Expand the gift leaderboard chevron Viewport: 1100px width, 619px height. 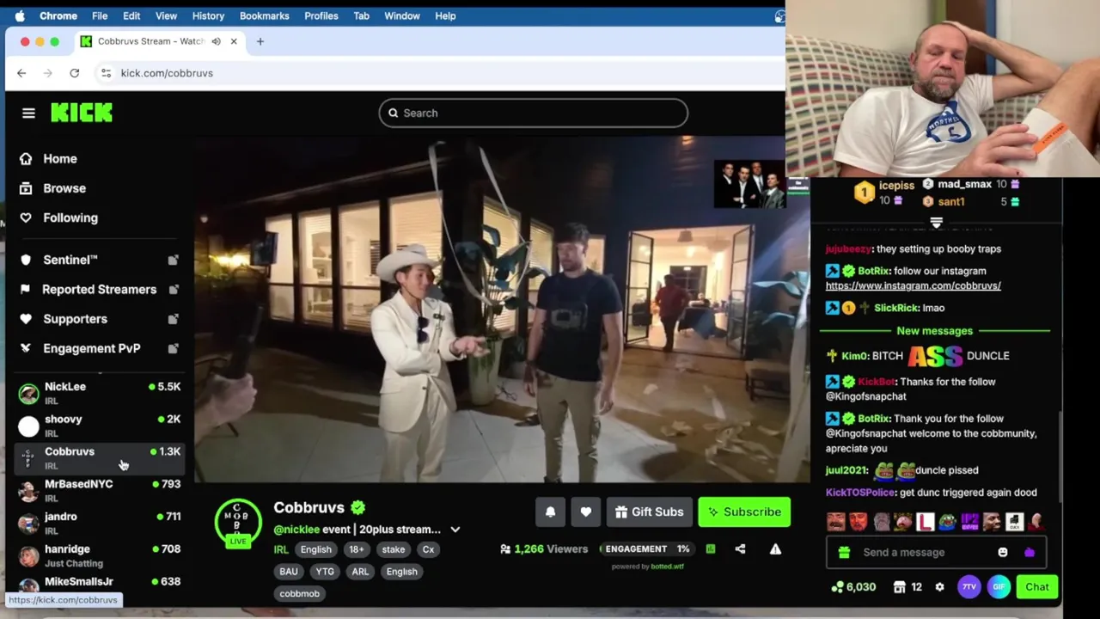tap(936, 223)
